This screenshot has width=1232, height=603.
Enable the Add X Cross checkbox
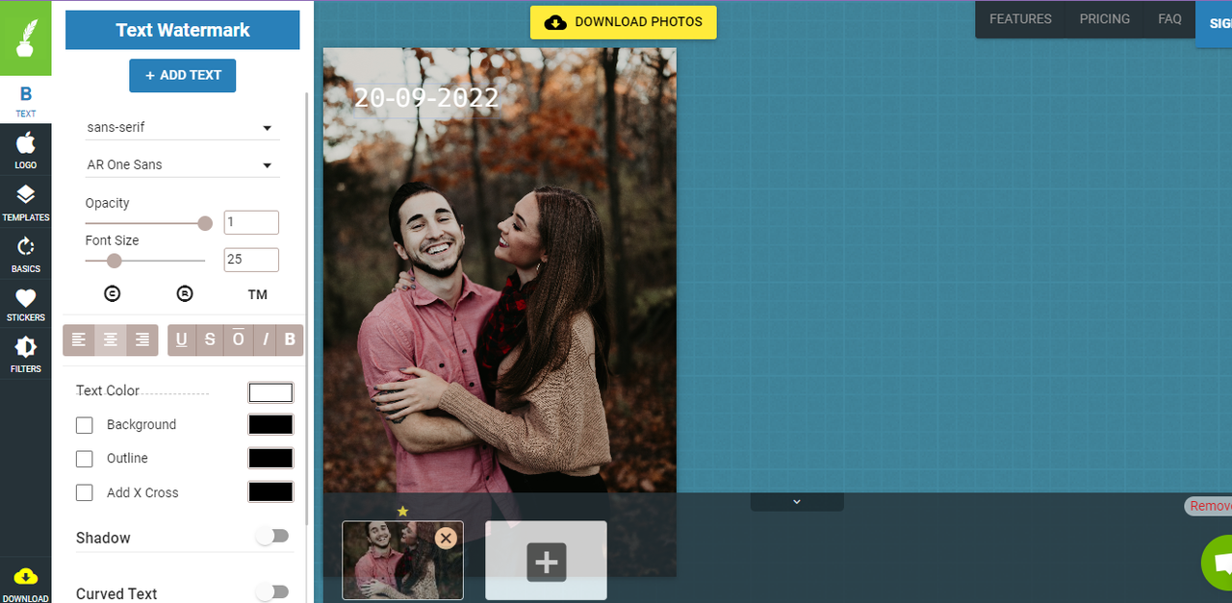[85, 492]
